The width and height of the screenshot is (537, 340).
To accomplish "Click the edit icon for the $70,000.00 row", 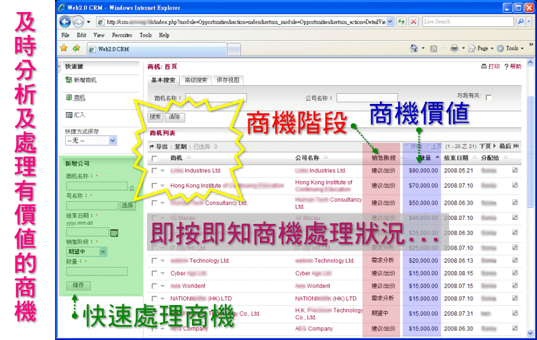I will 515,185.
